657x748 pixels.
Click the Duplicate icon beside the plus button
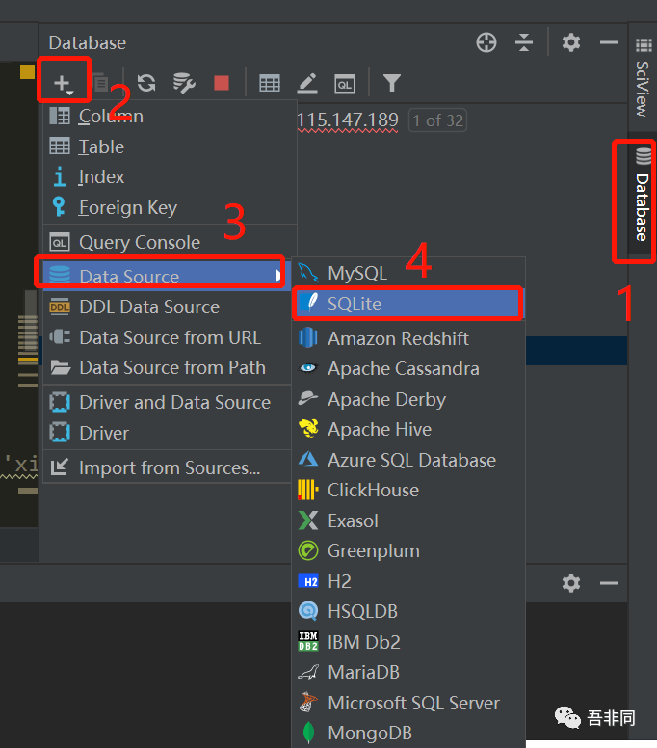click(99, 83)
